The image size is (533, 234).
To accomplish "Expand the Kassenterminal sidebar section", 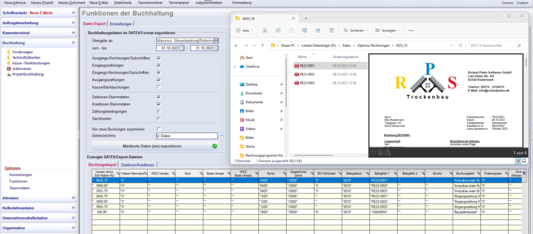I will pyautogui.click(x=73, y=33).
